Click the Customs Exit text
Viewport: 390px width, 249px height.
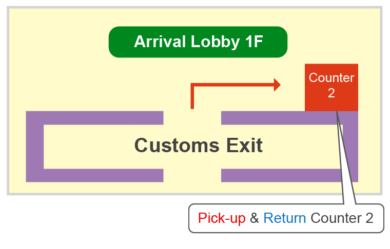point(198,146)
